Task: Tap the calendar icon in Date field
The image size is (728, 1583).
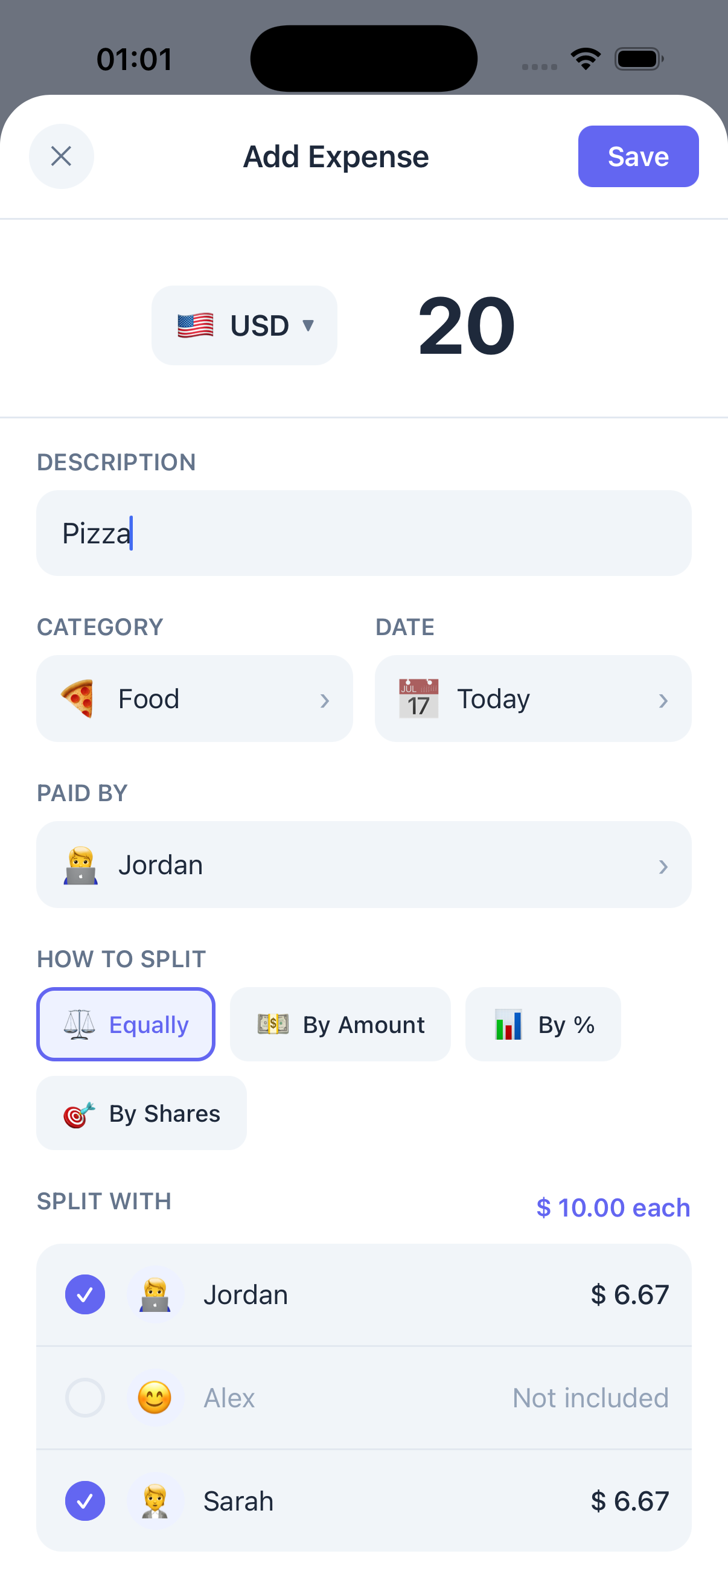Action: (418, 699)
